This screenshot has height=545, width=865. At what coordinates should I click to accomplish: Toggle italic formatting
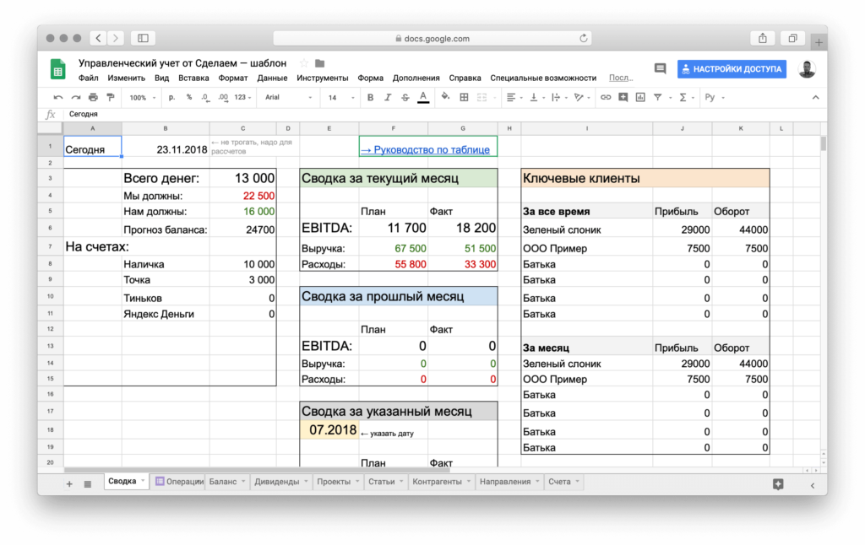[388, 97]
